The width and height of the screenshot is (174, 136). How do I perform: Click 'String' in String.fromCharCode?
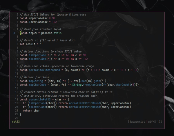pos(77,85)
